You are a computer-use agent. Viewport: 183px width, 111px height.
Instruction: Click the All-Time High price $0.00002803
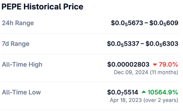128,65
